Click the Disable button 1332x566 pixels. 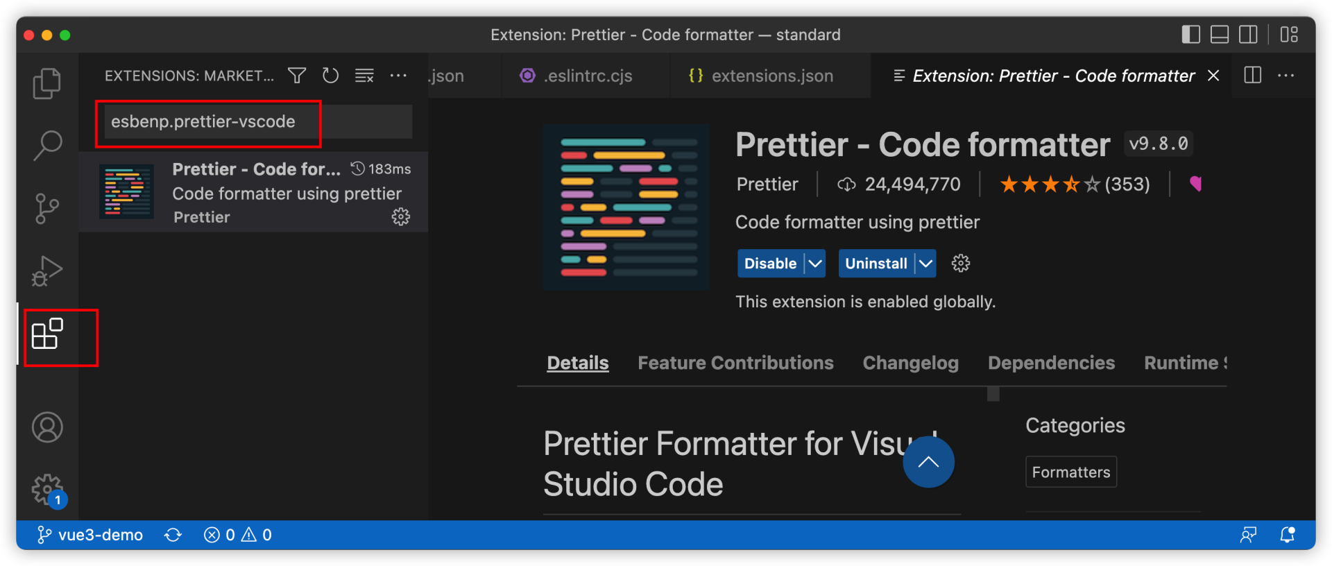point(770,264)
